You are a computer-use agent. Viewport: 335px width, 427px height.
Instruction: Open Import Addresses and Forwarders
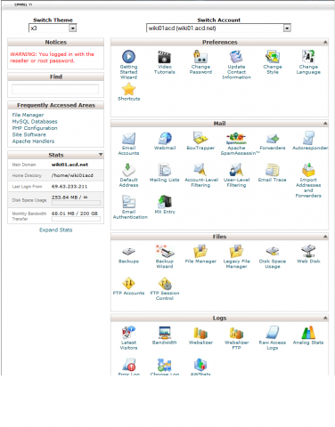308,181
